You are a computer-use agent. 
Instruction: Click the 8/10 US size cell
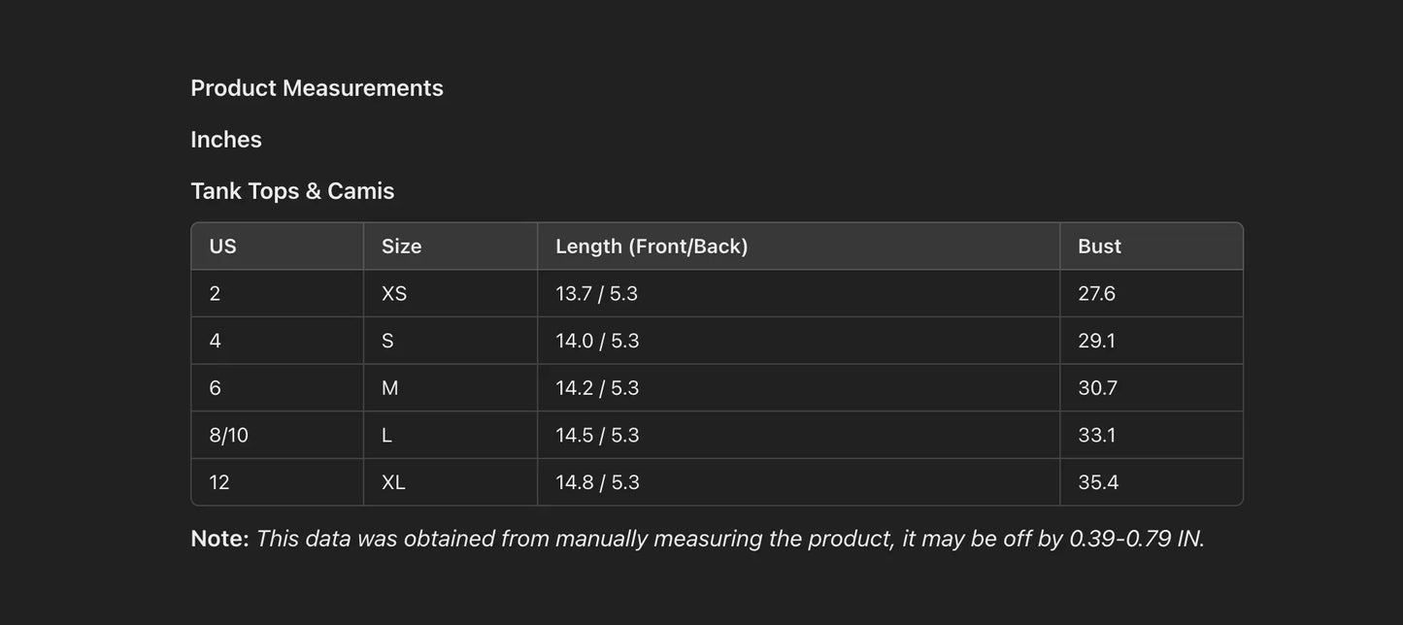click(229, 436)
